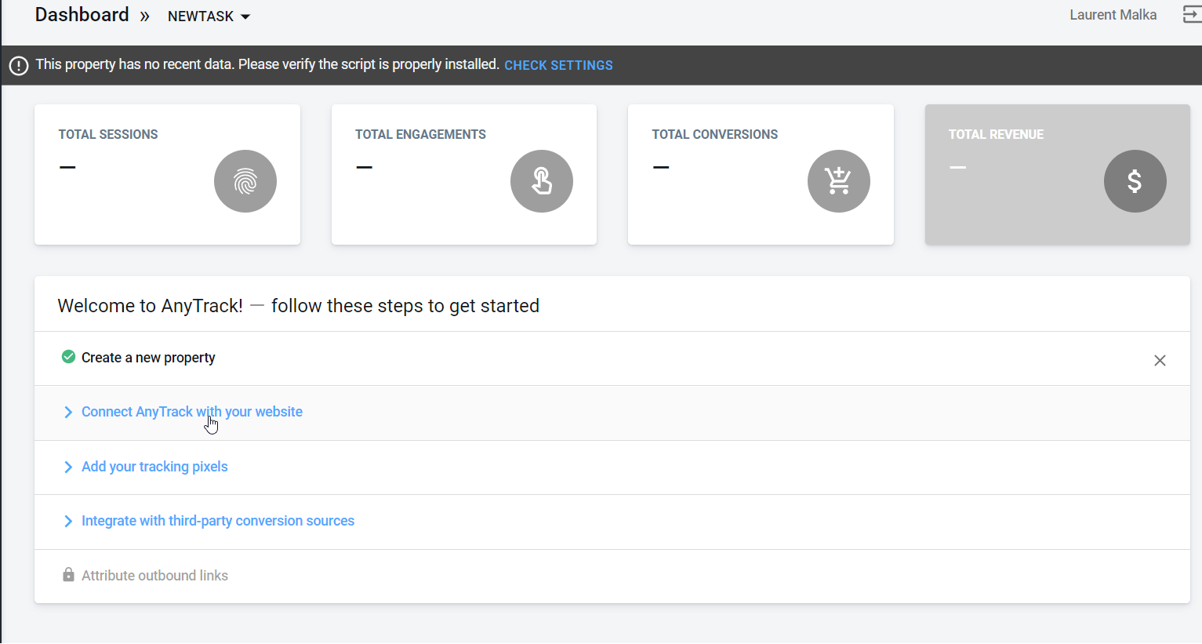The height and width of the screenshot is (644, 1202).
Task: Click the warning icon in the alert bar
Action: 19,66
